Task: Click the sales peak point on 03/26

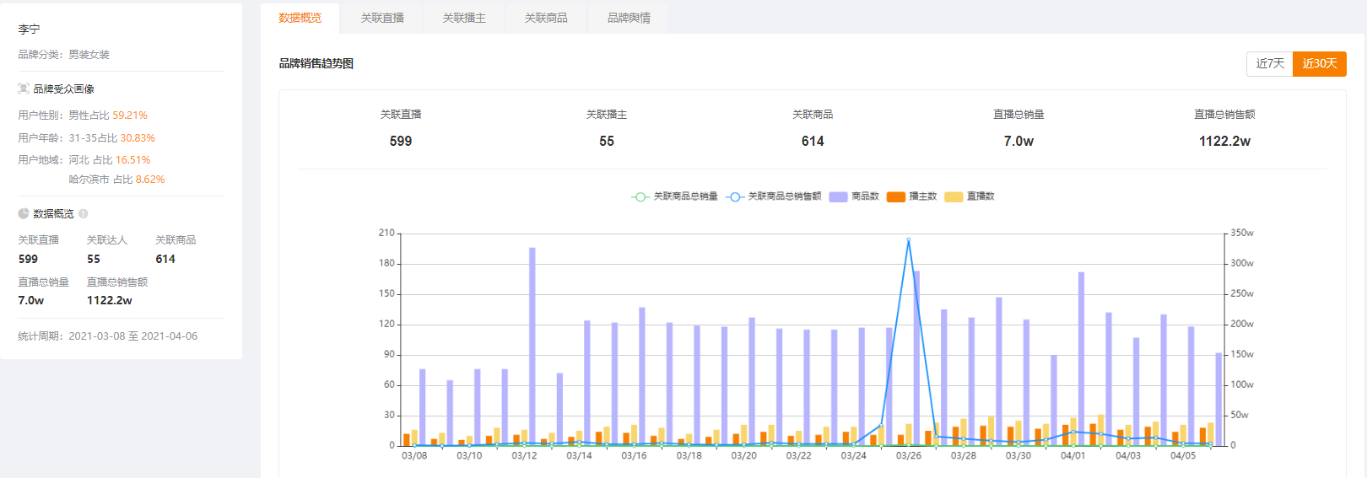Action: 909,240
